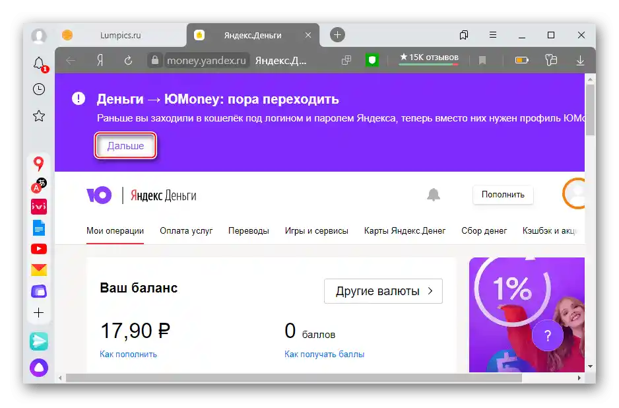619x408 pixels.
Task: Open the blue documents icon in sidebar
Action: pyautogui.click(x=39, y=228)
